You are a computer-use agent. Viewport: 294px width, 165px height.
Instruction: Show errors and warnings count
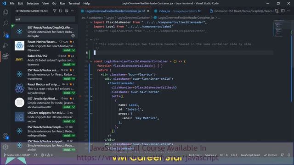click(47, 155)
